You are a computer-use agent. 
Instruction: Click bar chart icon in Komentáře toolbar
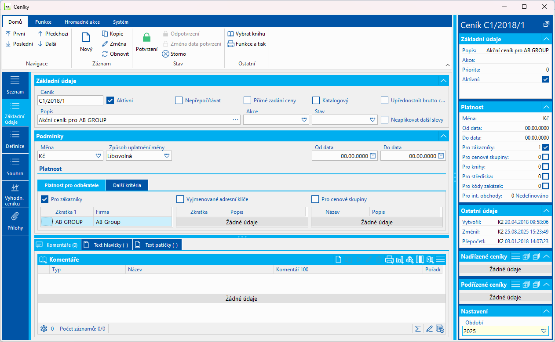click(x=399, y=259)
